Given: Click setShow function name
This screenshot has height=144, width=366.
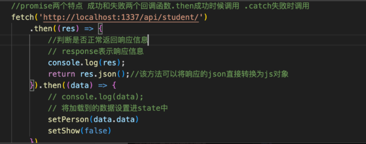Looking at the screenshot, I should (x=64, y=131).
